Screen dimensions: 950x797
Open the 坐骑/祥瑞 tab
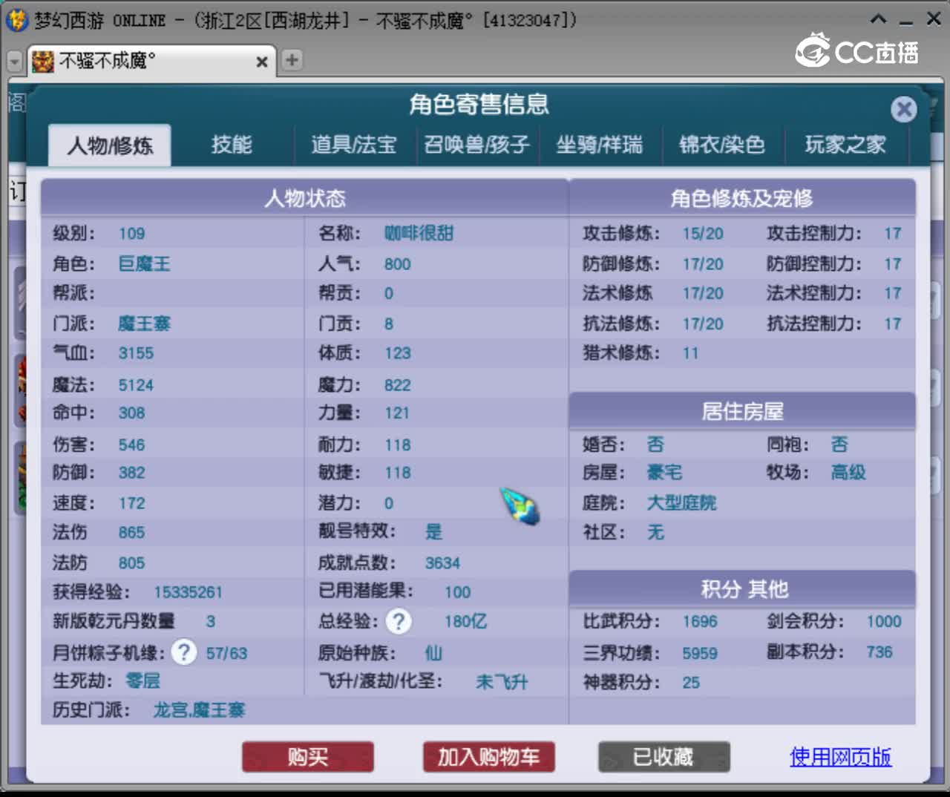(x=600, y=144)
